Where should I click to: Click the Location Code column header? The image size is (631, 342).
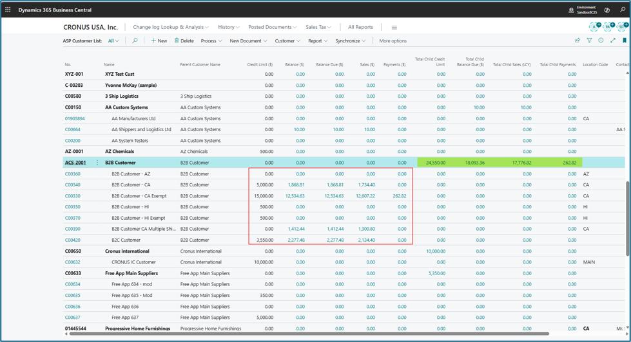(x=595, y=65)
